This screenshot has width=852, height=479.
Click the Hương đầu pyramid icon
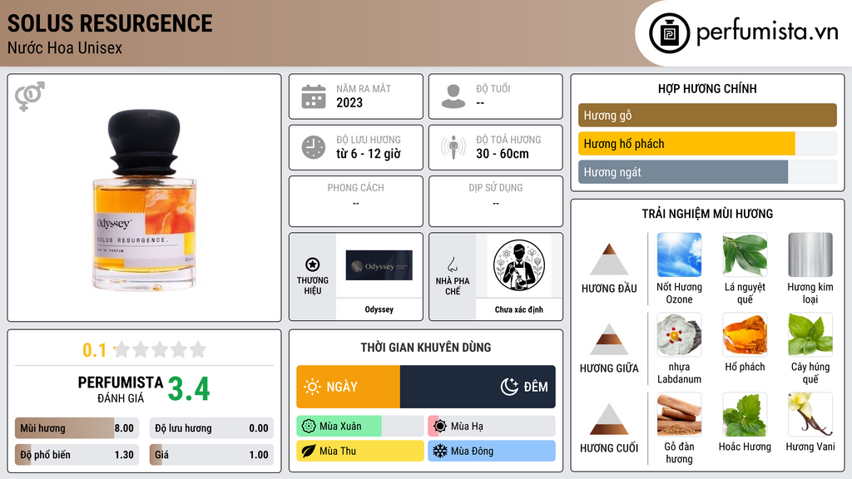click(x=609, y=259)
